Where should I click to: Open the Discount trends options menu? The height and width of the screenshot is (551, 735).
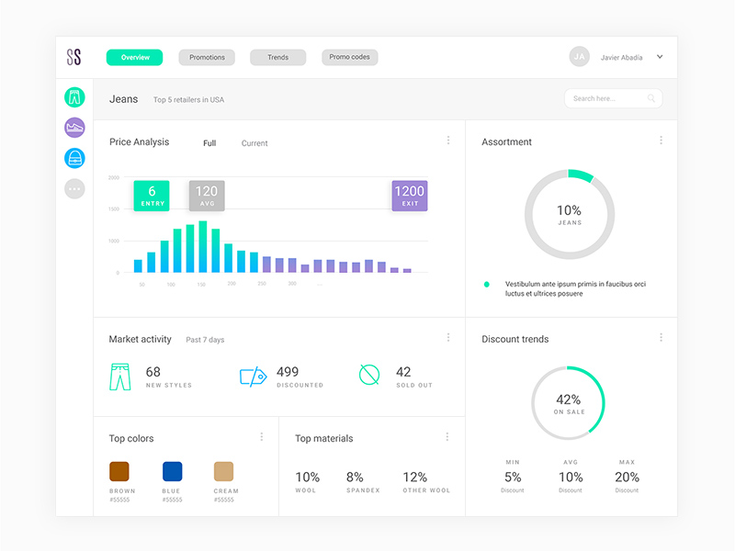(661, 337)
